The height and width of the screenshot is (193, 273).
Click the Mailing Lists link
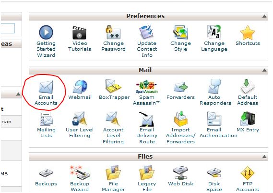[x=46, y=133]
